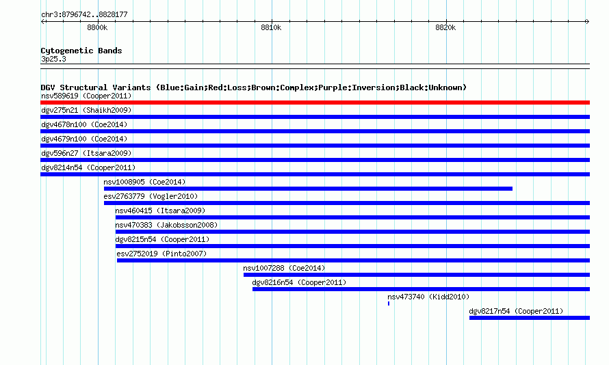
Task: Click the dgv8215n54 blue variant bar
Action: click(352, 246)
